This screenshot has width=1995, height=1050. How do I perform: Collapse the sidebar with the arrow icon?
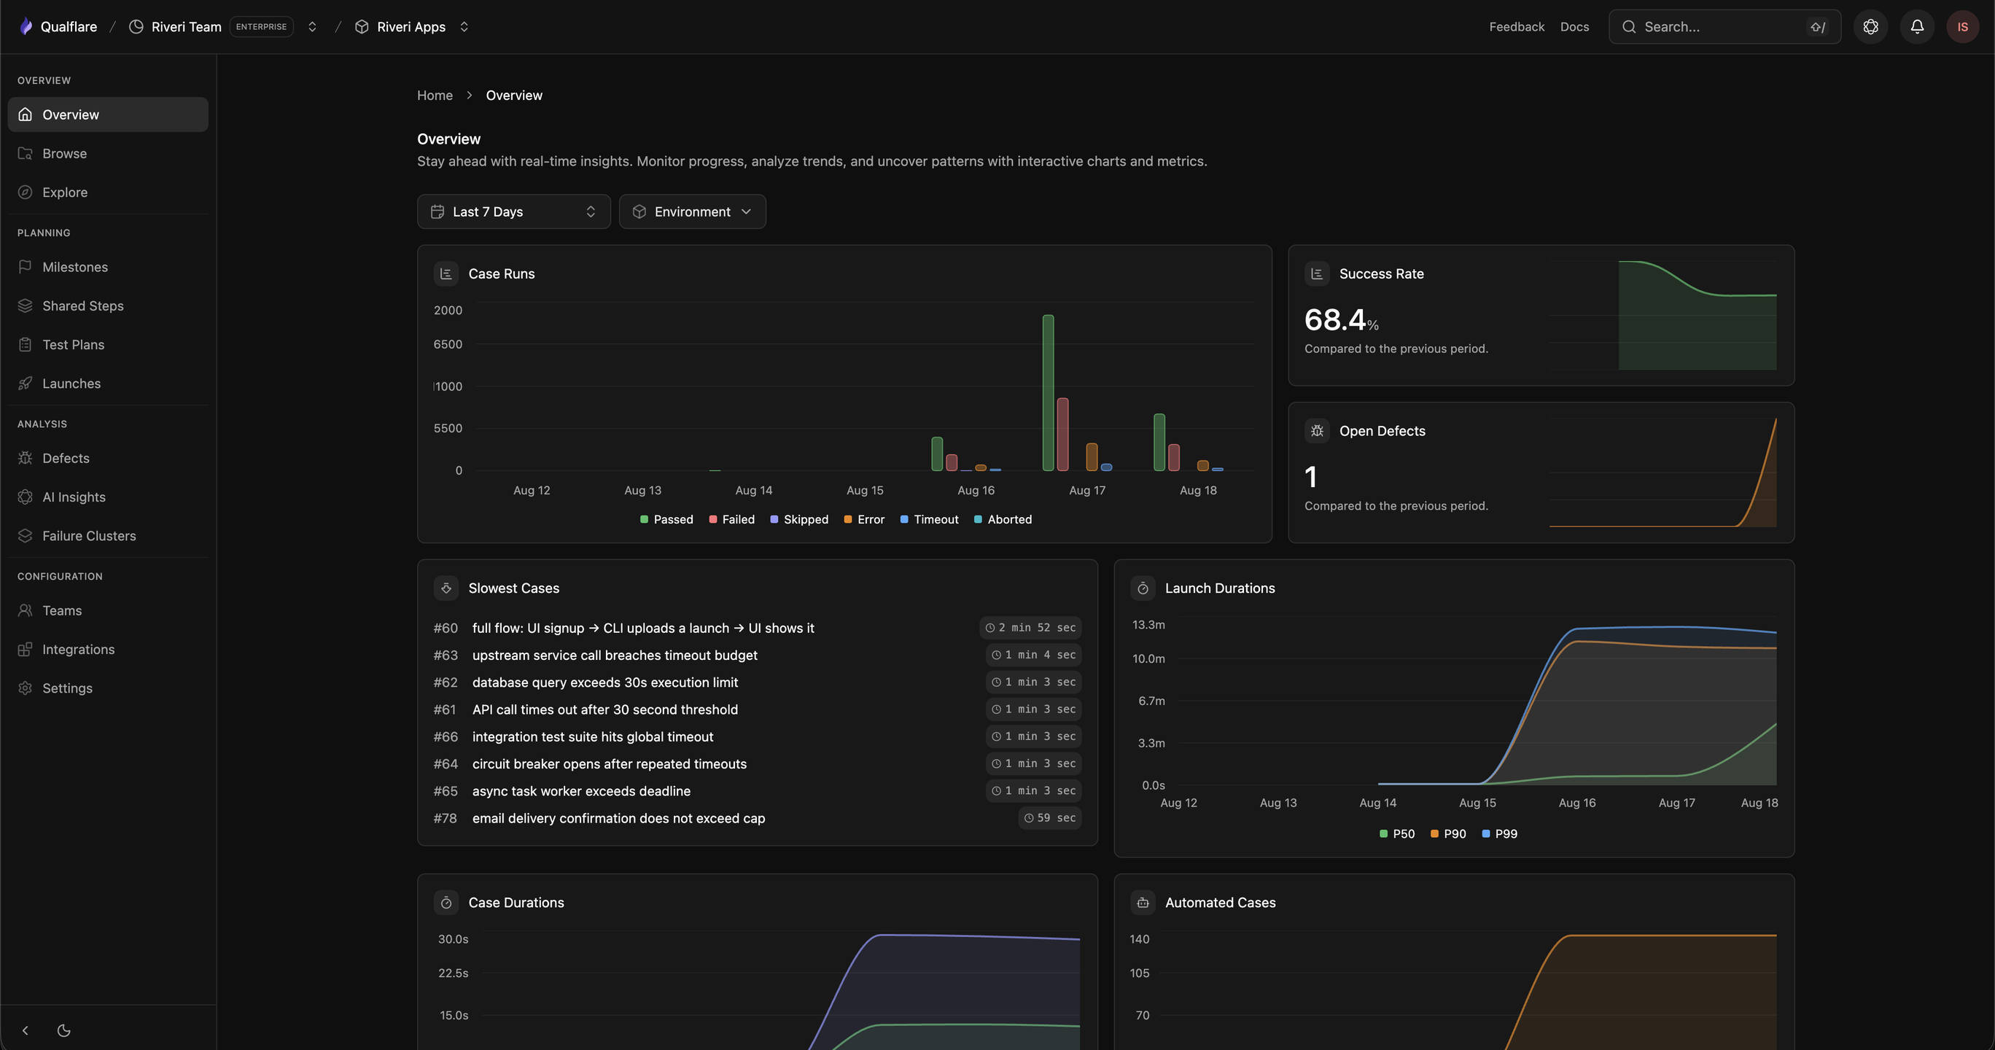(x=26, y=1030)
